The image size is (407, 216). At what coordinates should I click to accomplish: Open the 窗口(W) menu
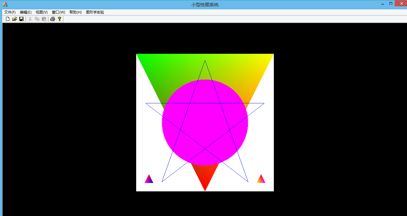coord(58,12)
